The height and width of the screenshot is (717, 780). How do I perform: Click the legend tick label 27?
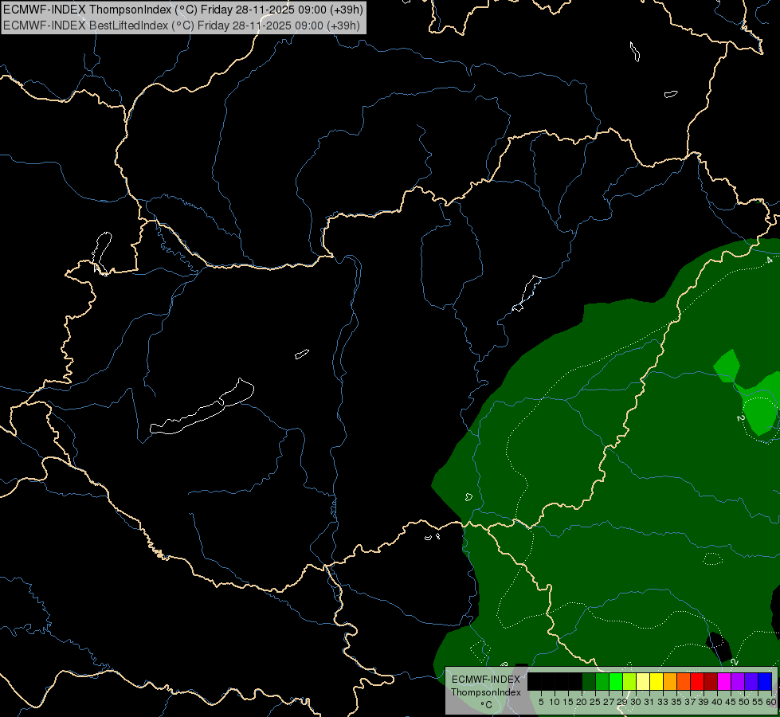pos(609,702)
